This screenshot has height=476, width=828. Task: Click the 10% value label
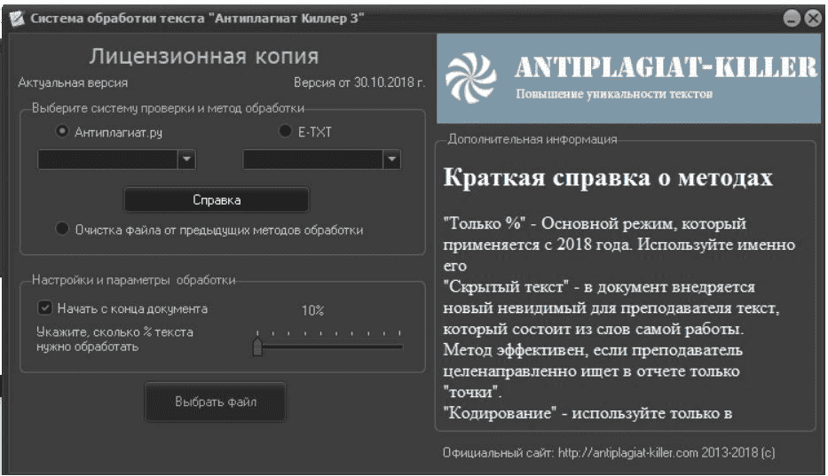[312, 310]
